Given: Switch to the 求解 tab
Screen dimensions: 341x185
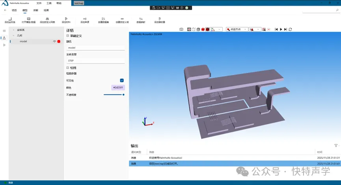Looking at the screenshot, I should (x=35, y=10).
